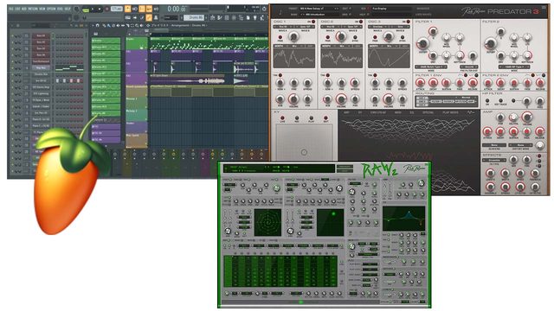Click the Filter 1 cutoff knob
Screen dimensions: 554x311
422,43
